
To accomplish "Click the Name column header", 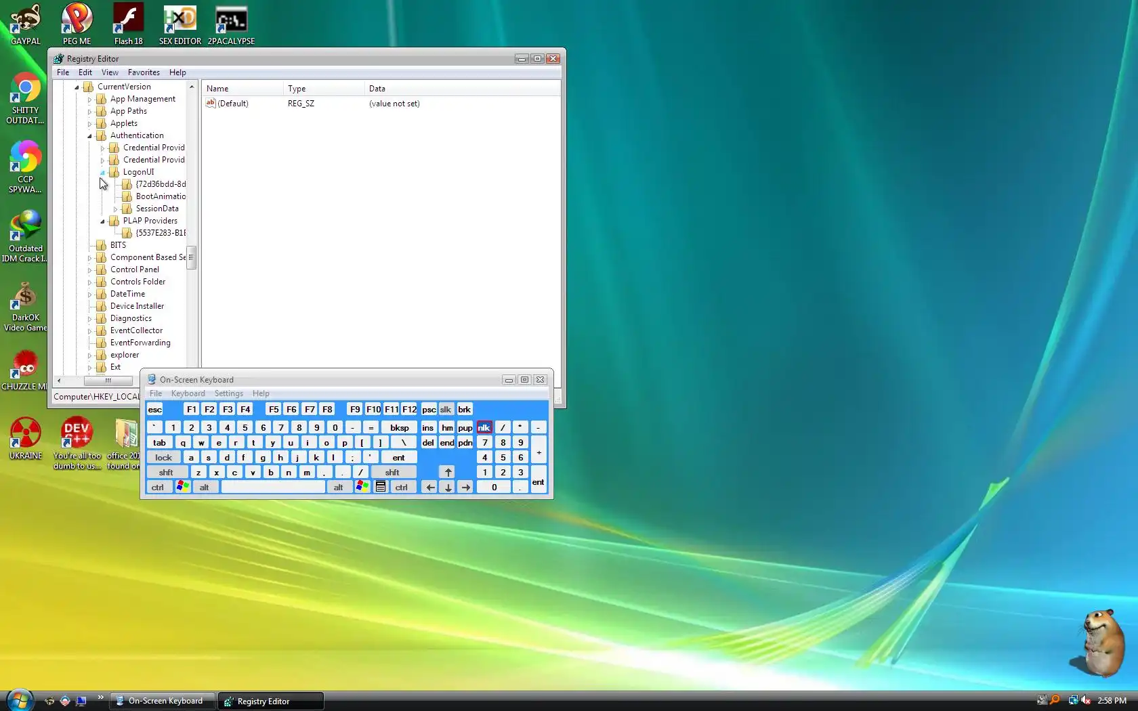I will (x=243, y=89).
